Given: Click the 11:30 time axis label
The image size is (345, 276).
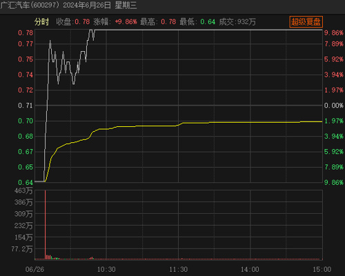Looking at the screenshot, I should pos(179,269).
